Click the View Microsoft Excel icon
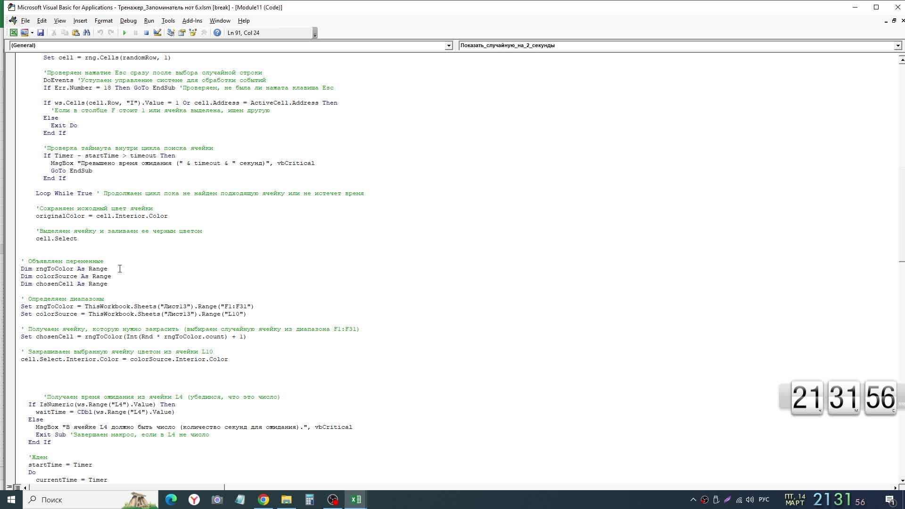This screenshot has height=509, width=905. 14,33
